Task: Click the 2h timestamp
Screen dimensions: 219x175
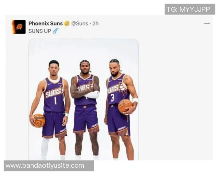Action: click(x=96, y=23)
